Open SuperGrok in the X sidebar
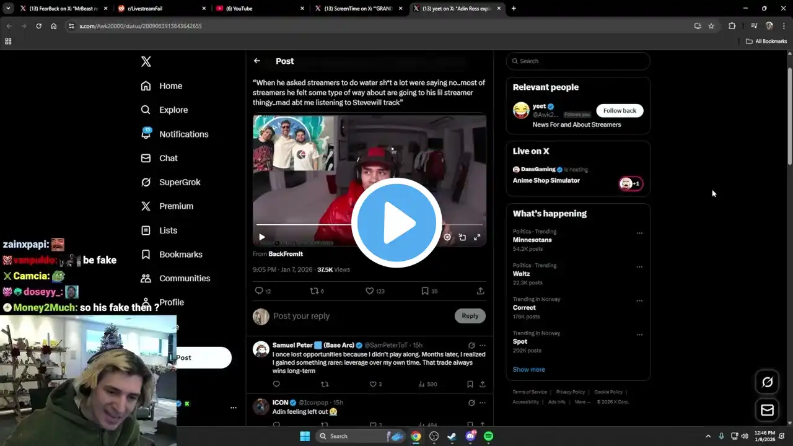Image resolution: width=793 pixels, height=446 pixels. pos(170,182)
